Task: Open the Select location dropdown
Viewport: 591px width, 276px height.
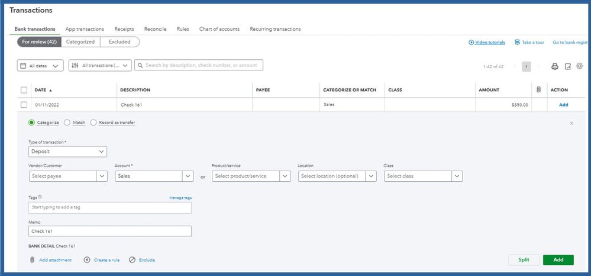Action: [x=337, y=176]
